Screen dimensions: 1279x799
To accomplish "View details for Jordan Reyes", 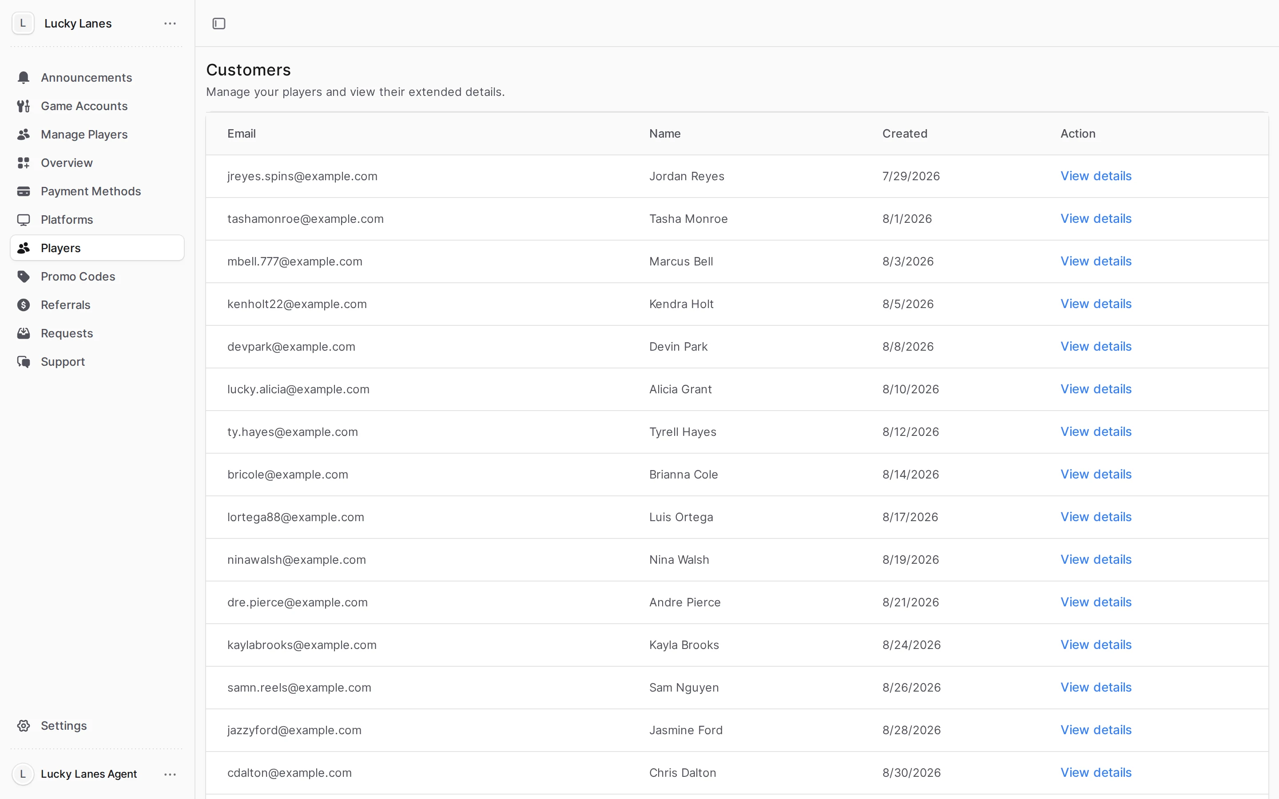I will (1096, 176).
